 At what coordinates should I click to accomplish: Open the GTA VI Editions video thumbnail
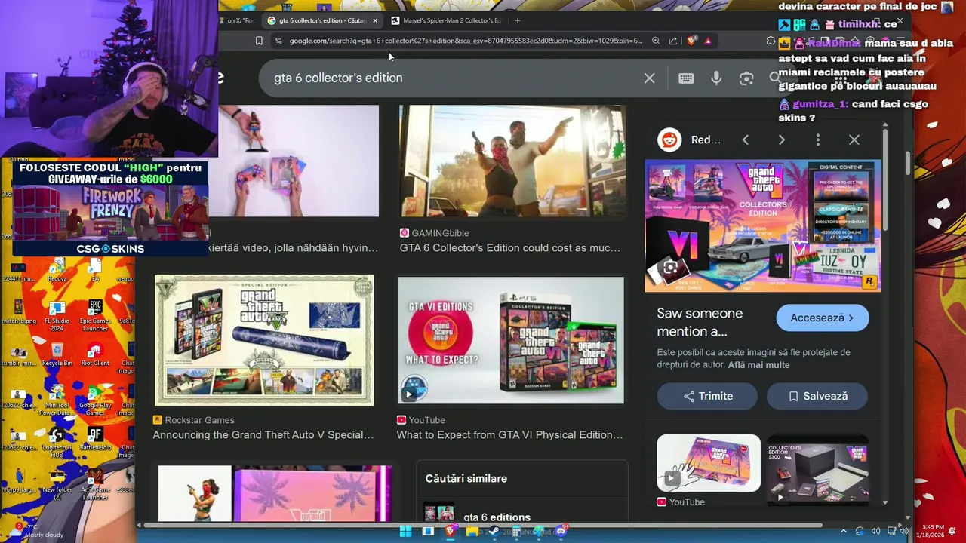click(511, 340)
